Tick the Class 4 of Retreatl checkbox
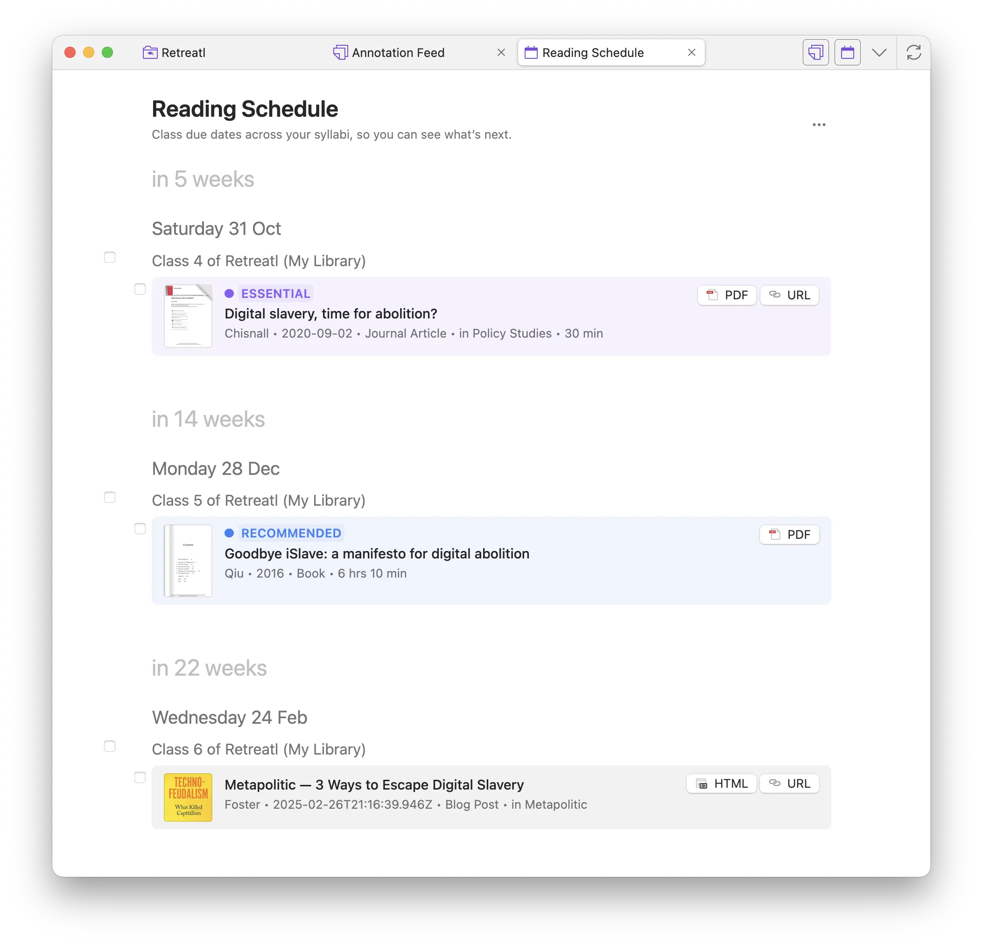 click(109, 257)
